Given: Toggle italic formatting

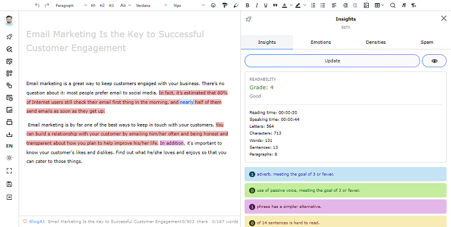Looking at the screenshot, I should click(256, 5).
